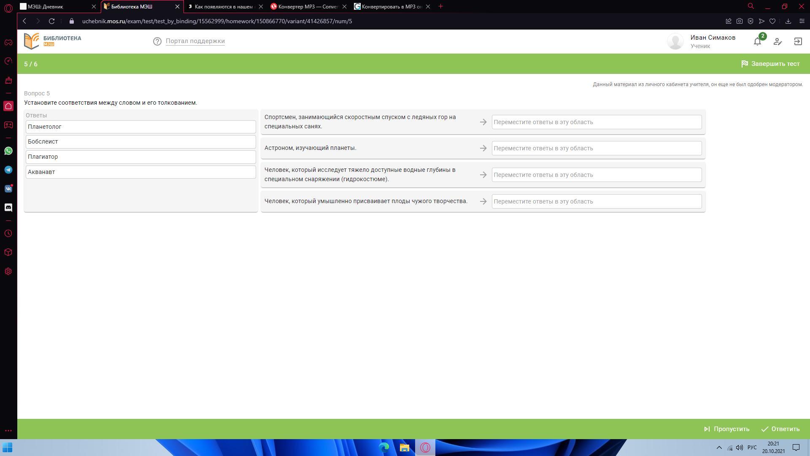This screenshot has height=456, width=810.
Task: Open the notifications bell
Action: pyautogui.click(x=758, y=41)
